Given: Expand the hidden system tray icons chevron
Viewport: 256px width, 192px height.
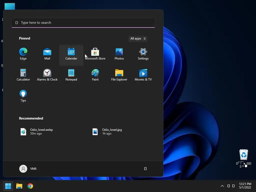Looking at the screenshot, I should [x=222, y=186].
